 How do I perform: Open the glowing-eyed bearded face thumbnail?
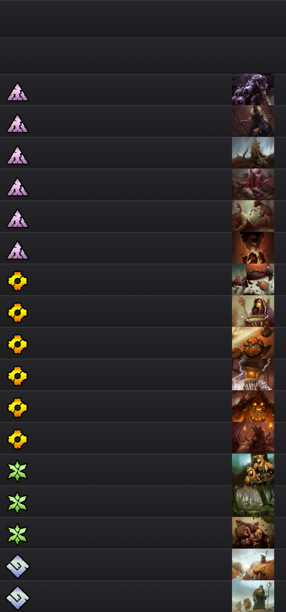coord(253,406)
